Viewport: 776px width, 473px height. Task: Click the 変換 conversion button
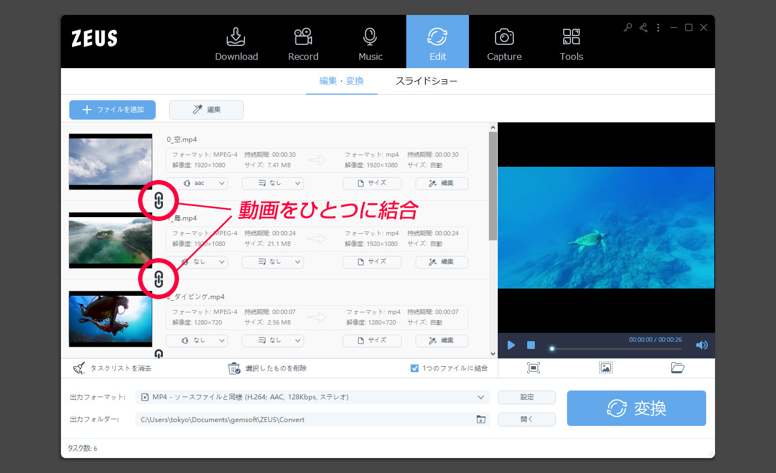[636, 408]
